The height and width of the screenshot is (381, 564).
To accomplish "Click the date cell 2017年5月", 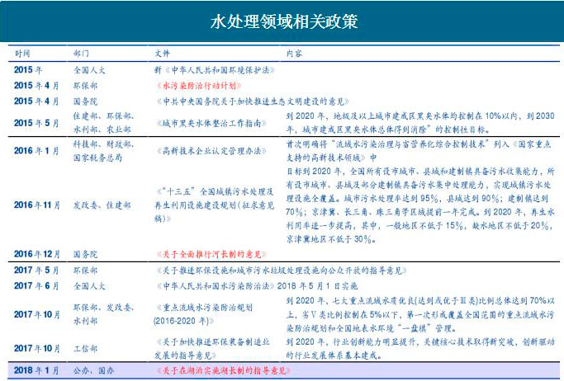I will click(36, 270).
